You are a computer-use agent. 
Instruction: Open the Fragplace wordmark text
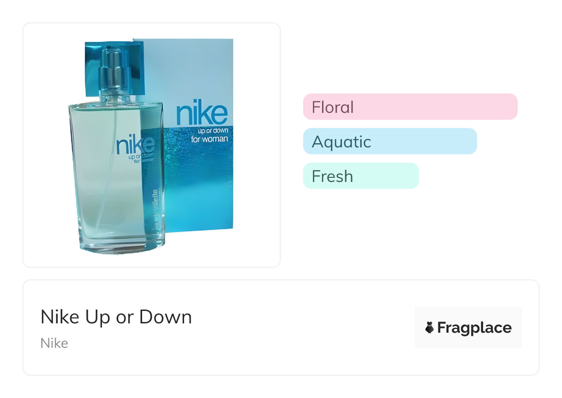point(474,328)
